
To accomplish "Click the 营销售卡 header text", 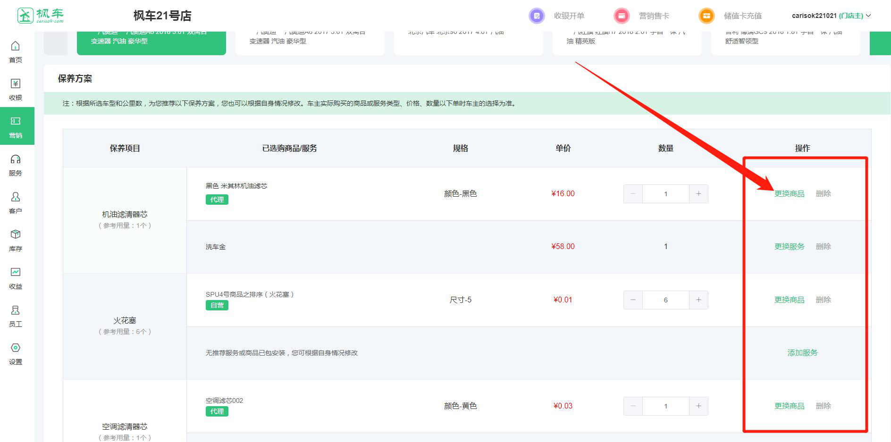I will (x=654, y=16).
